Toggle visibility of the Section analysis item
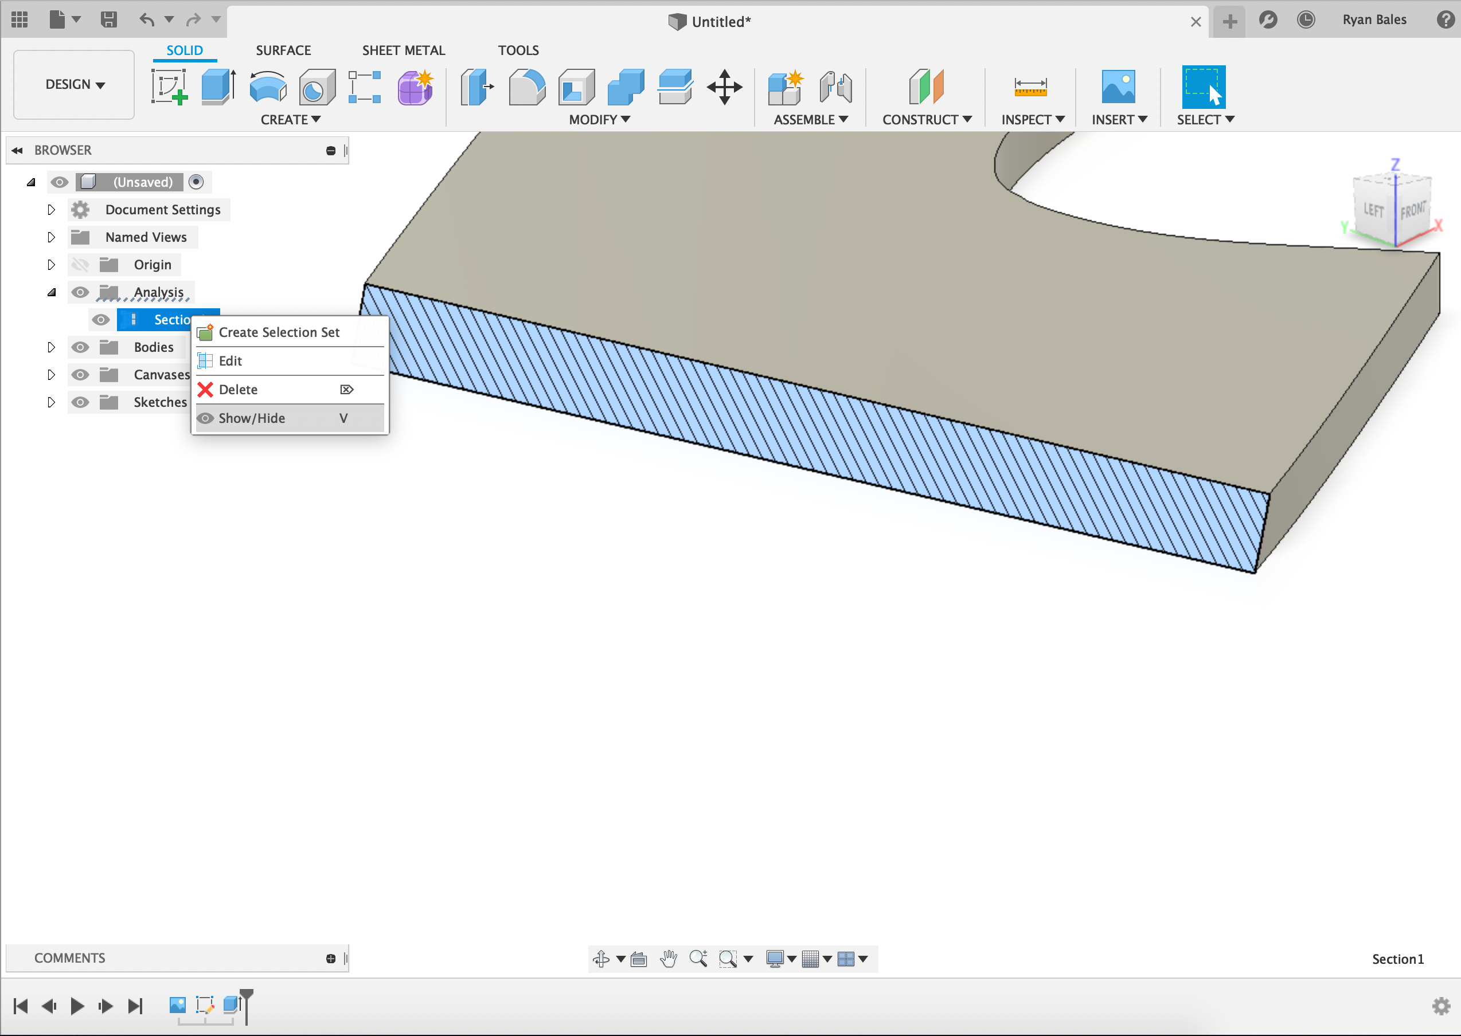1461x1036 pixels. [x=101, y=320]
